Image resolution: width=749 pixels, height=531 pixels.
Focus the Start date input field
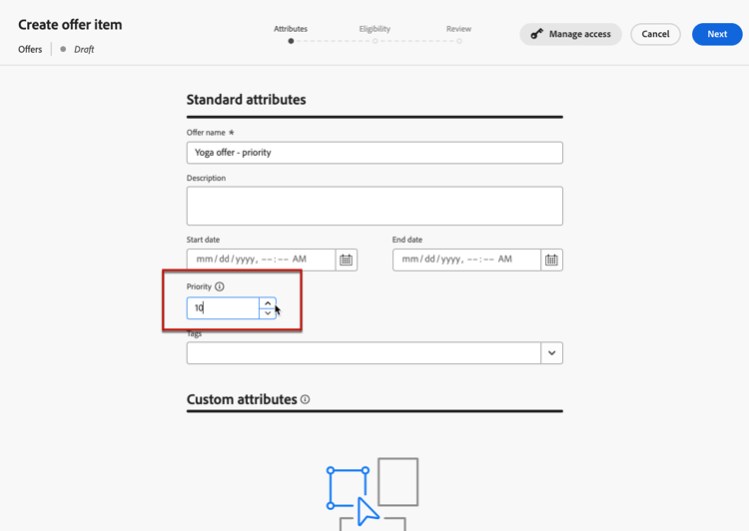[x=262, y=260]
